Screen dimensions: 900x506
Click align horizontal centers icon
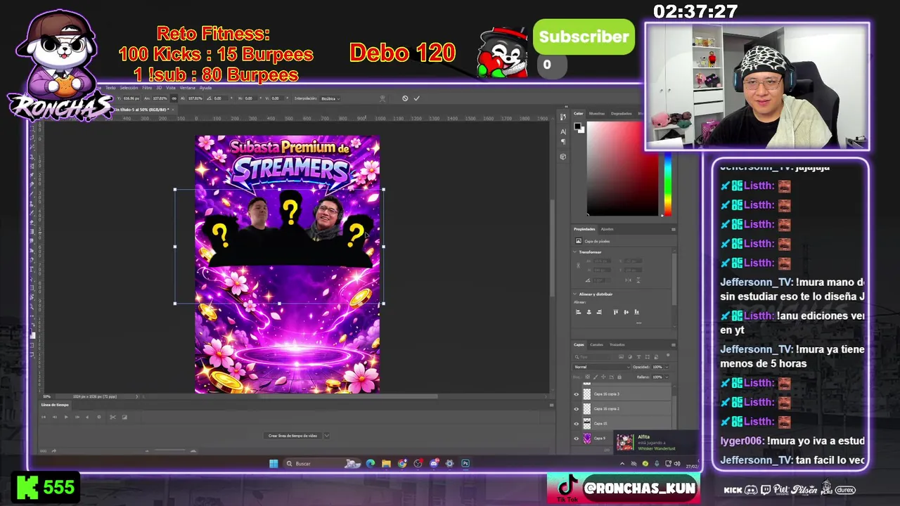coord(589,312)
